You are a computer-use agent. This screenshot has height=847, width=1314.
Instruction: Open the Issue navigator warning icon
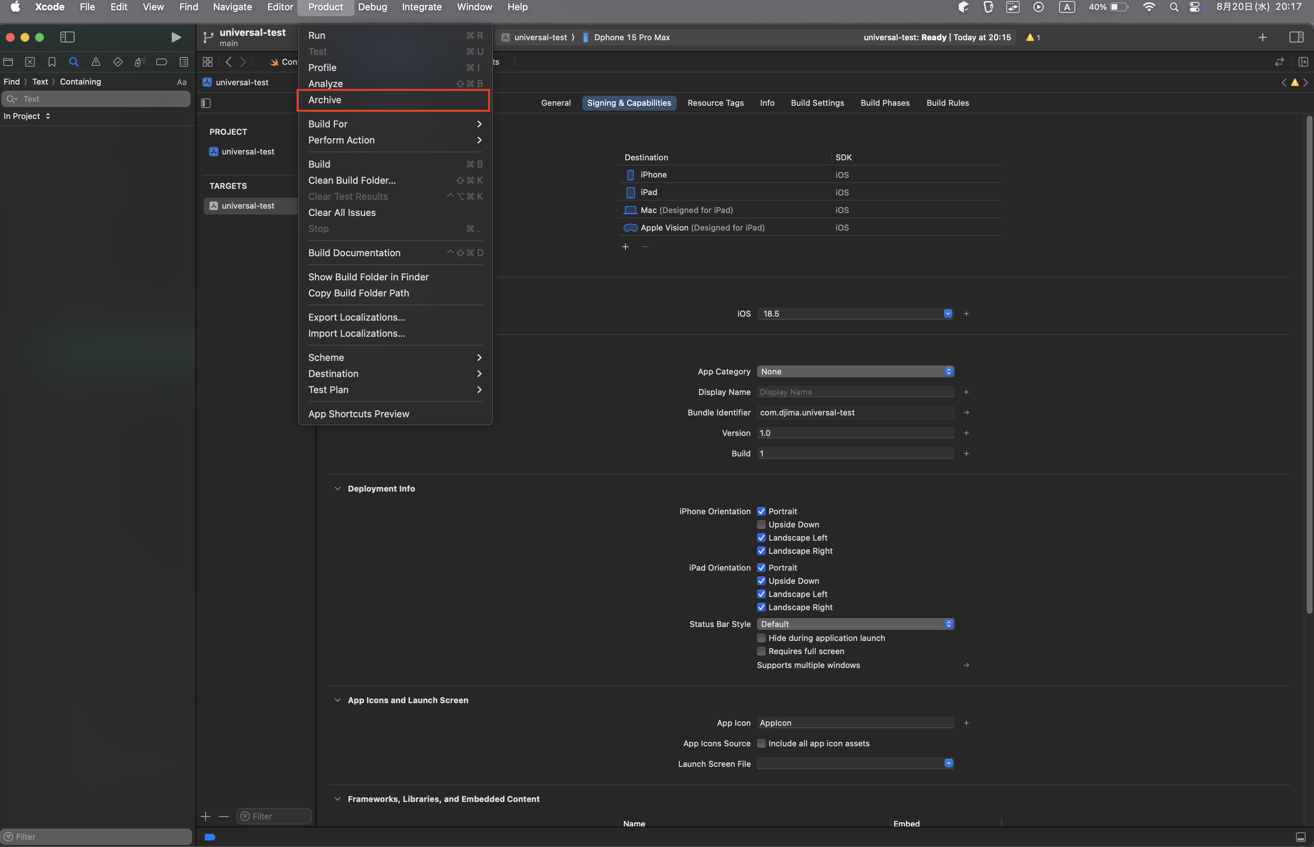pos(96,61)
